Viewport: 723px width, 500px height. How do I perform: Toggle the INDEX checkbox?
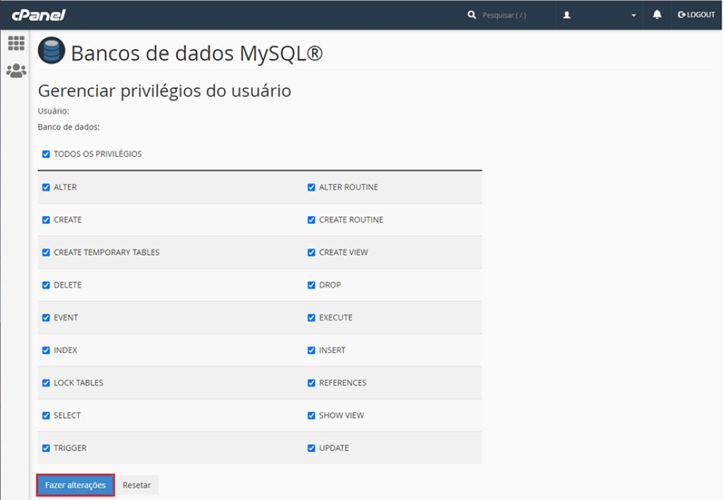pos(46,350)
